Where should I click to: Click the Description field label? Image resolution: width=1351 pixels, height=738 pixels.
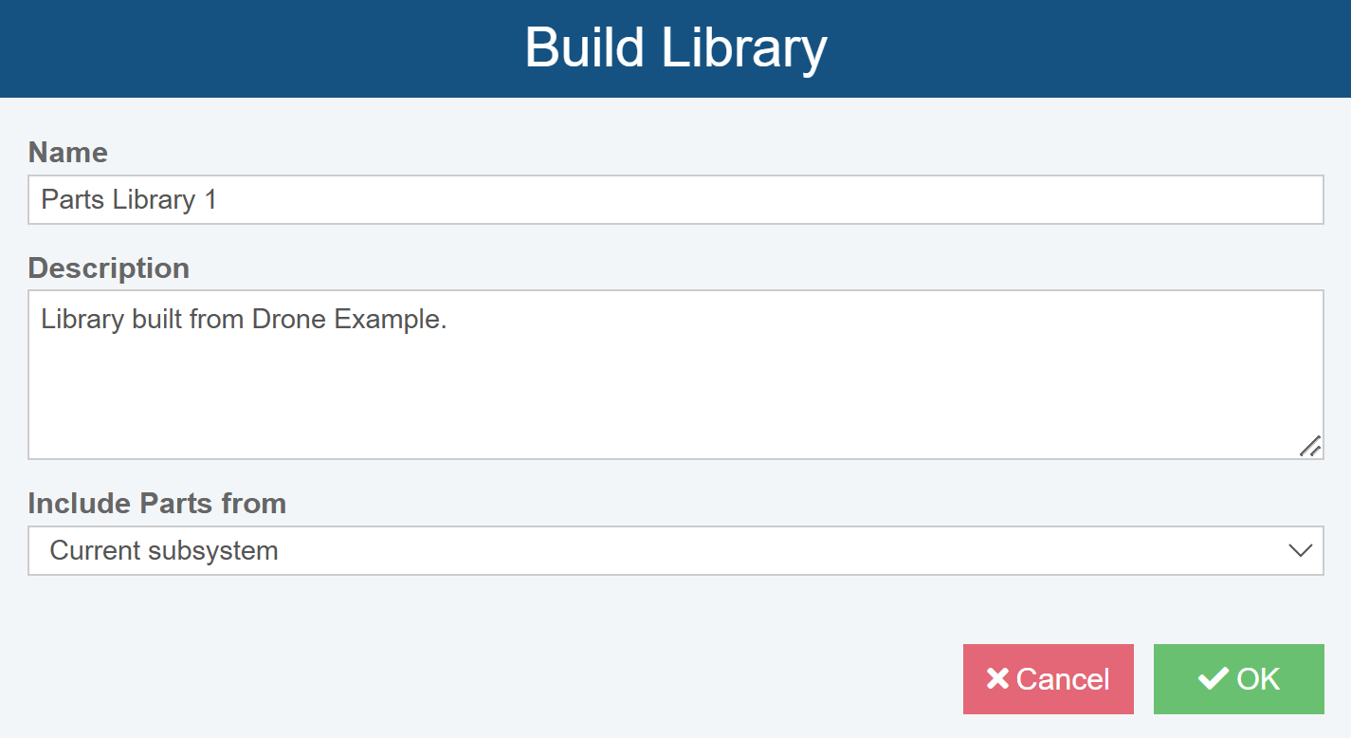click(x=109, y=268)
